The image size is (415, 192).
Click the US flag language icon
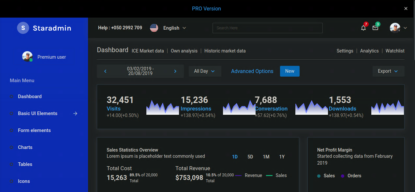154,28
